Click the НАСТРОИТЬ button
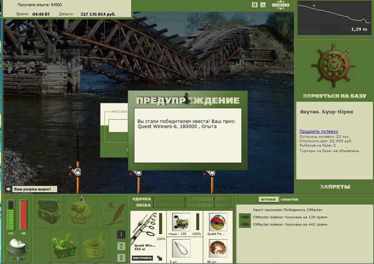This screenshot has height=264, width=374. 143,258
